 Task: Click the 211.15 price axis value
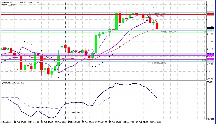[x=210, y=49]
